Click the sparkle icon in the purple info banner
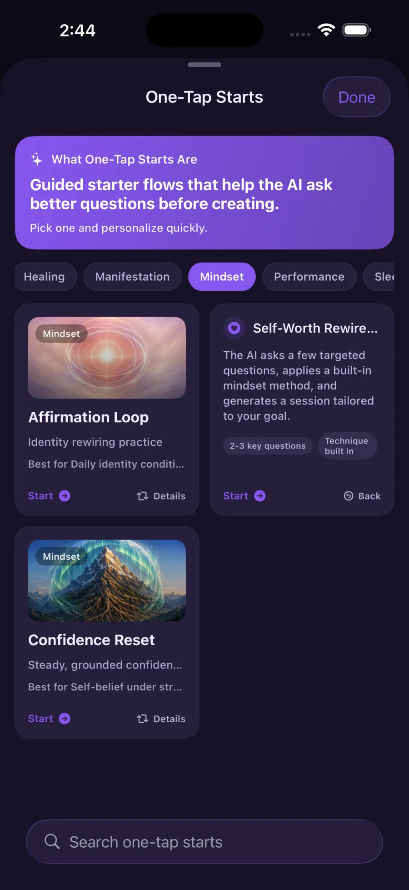 (x=36, y=159)
